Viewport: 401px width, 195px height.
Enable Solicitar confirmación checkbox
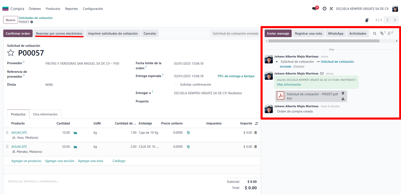pyautogui.click(x=176, y=84)
